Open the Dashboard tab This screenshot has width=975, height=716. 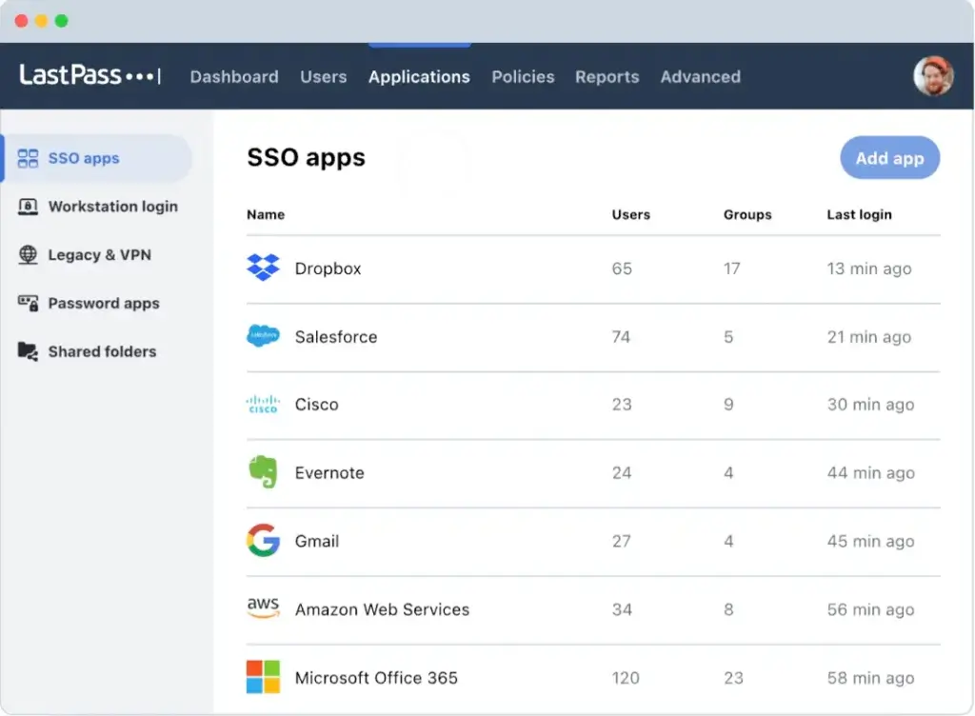pos(234,76)
